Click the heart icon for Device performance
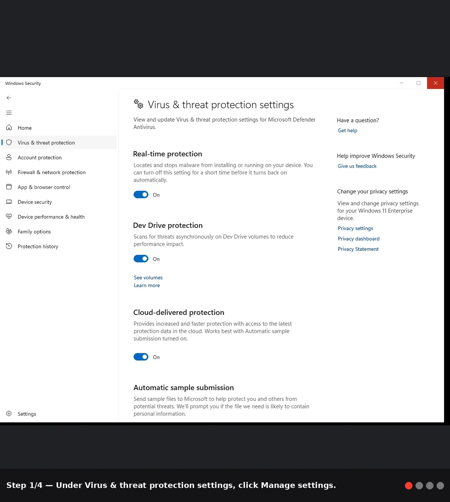450x502 pixels. tap(9, 216)
